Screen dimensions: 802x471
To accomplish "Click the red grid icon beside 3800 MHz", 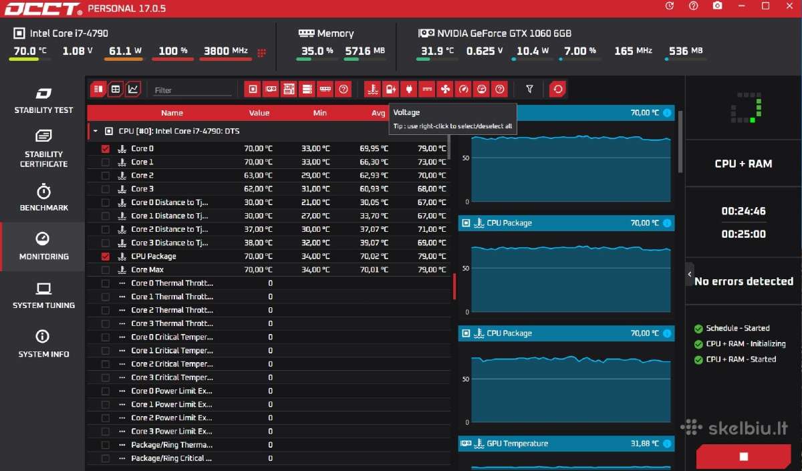I will tap(261, 53).
